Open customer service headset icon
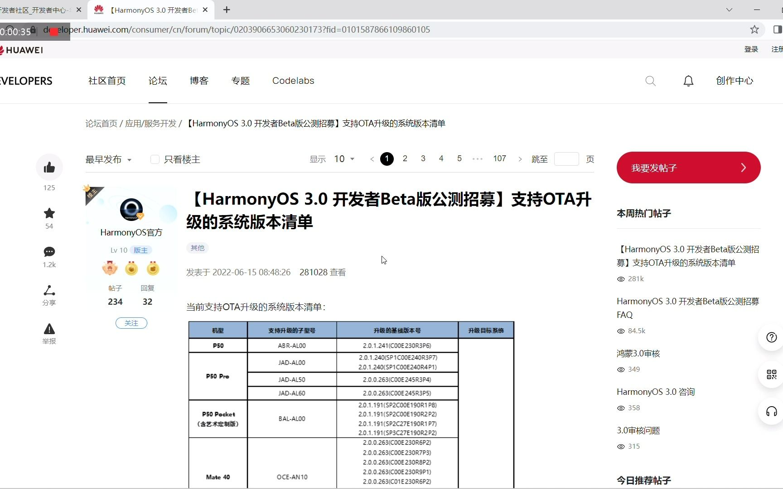 [771, 412]
